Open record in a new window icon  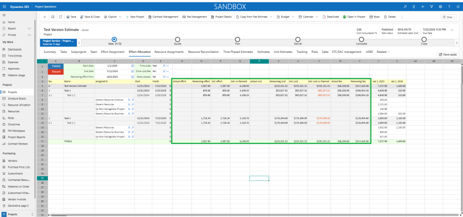61,17
